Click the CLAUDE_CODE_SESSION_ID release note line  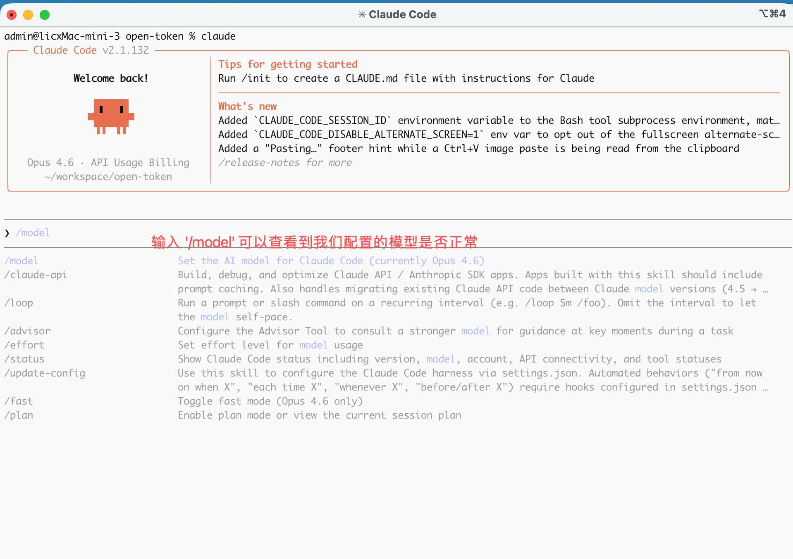click(x=499, y=121)
